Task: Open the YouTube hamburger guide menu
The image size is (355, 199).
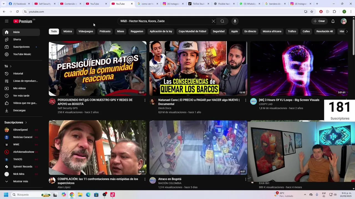Action: coord(7,21)
